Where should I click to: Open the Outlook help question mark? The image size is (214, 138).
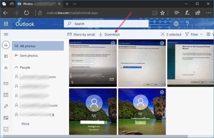tap(187, 24)
